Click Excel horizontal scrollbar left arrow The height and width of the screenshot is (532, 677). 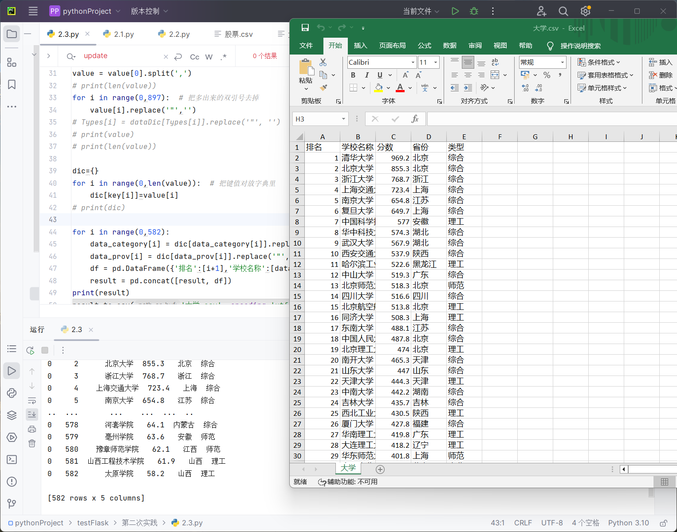coord(624,469)
